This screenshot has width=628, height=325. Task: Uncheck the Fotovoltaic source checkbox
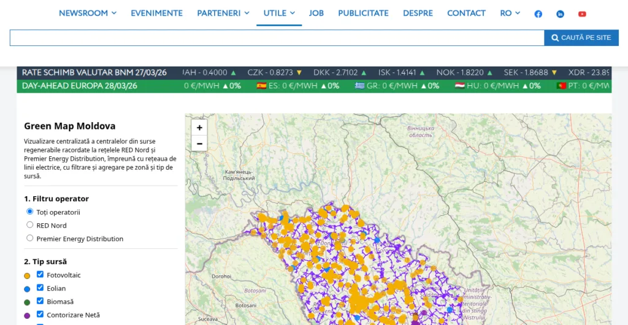coord(40,275)
